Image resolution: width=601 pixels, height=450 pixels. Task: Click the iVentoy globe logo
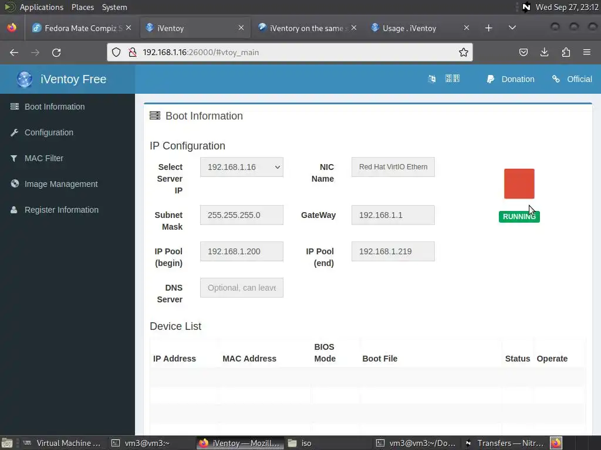point(25,79)
